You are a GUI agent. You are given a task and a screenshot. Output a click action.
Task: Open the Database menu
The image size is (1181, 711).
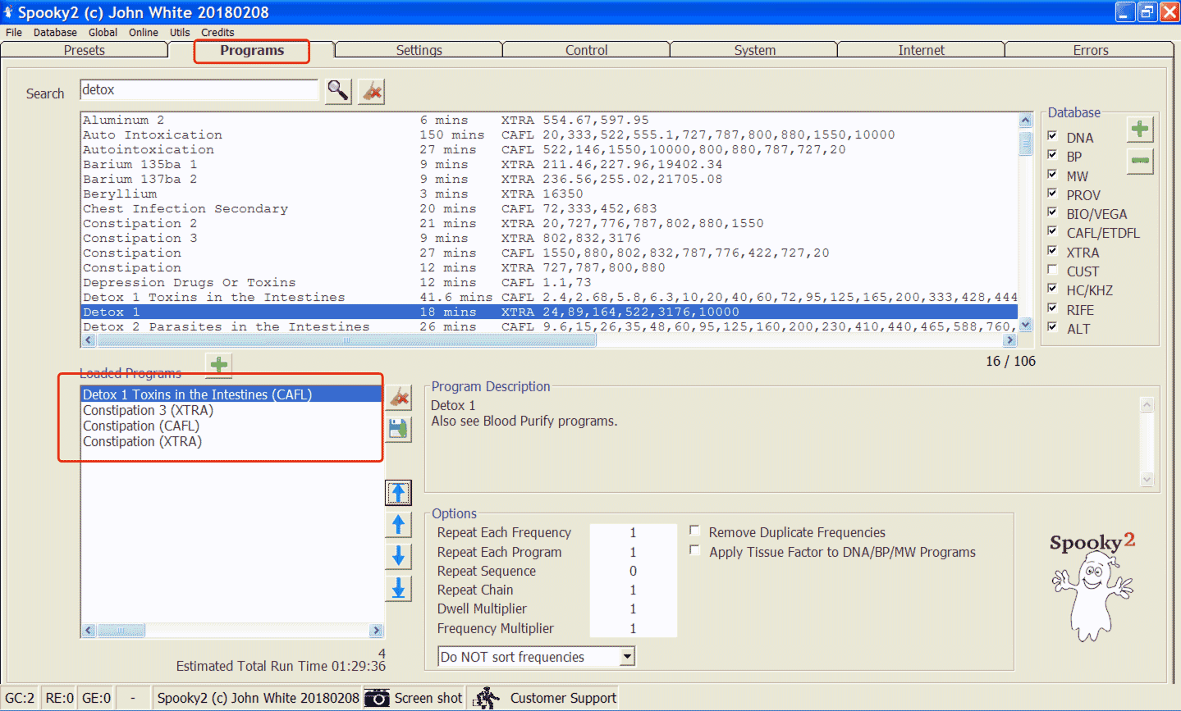pos(55,32)
